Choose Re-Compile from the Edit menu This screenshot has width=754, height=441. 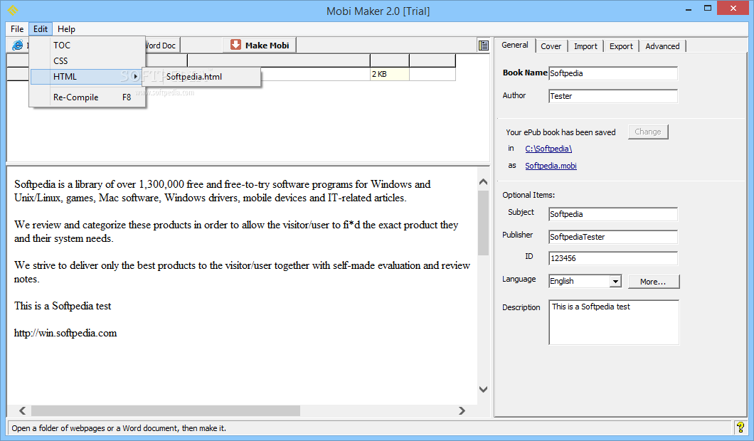tap(88, 97)
